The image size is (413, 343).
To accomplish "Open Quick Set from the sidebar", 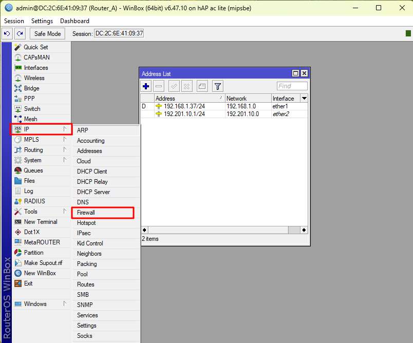I will [35, 47].
